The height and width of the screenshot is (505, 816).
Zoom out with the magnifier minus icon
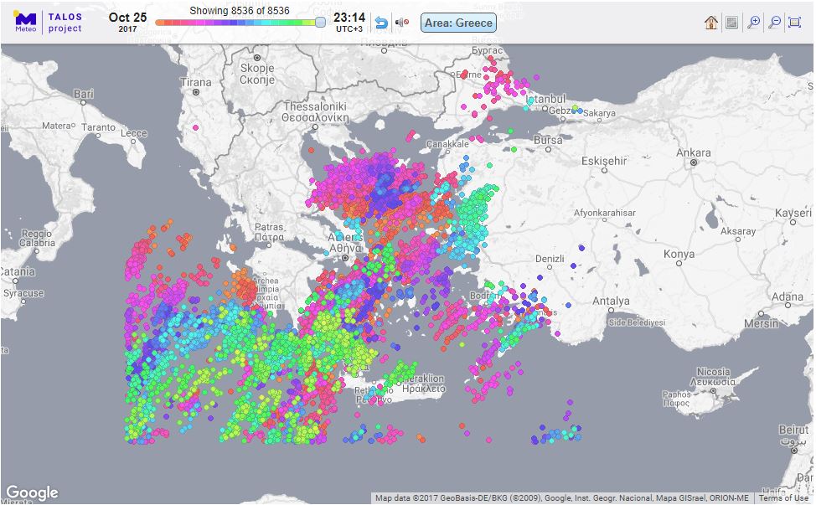(775, 23)
